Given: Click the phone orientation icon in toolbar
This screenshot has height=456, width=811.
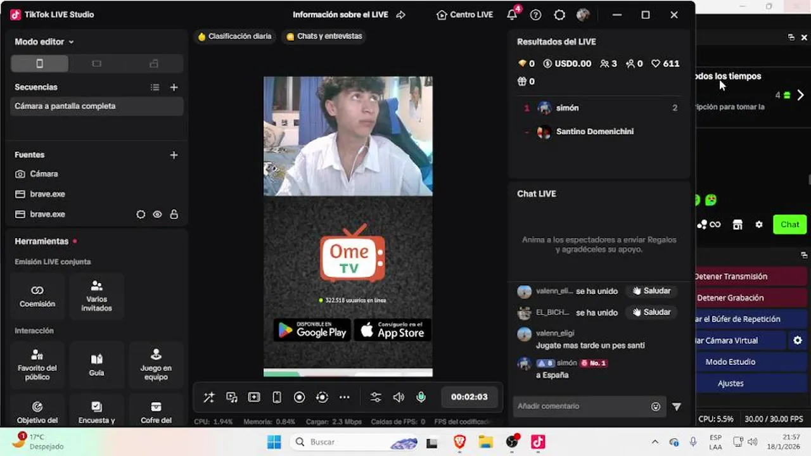Looking at the screenshot, I should [277, 397].
